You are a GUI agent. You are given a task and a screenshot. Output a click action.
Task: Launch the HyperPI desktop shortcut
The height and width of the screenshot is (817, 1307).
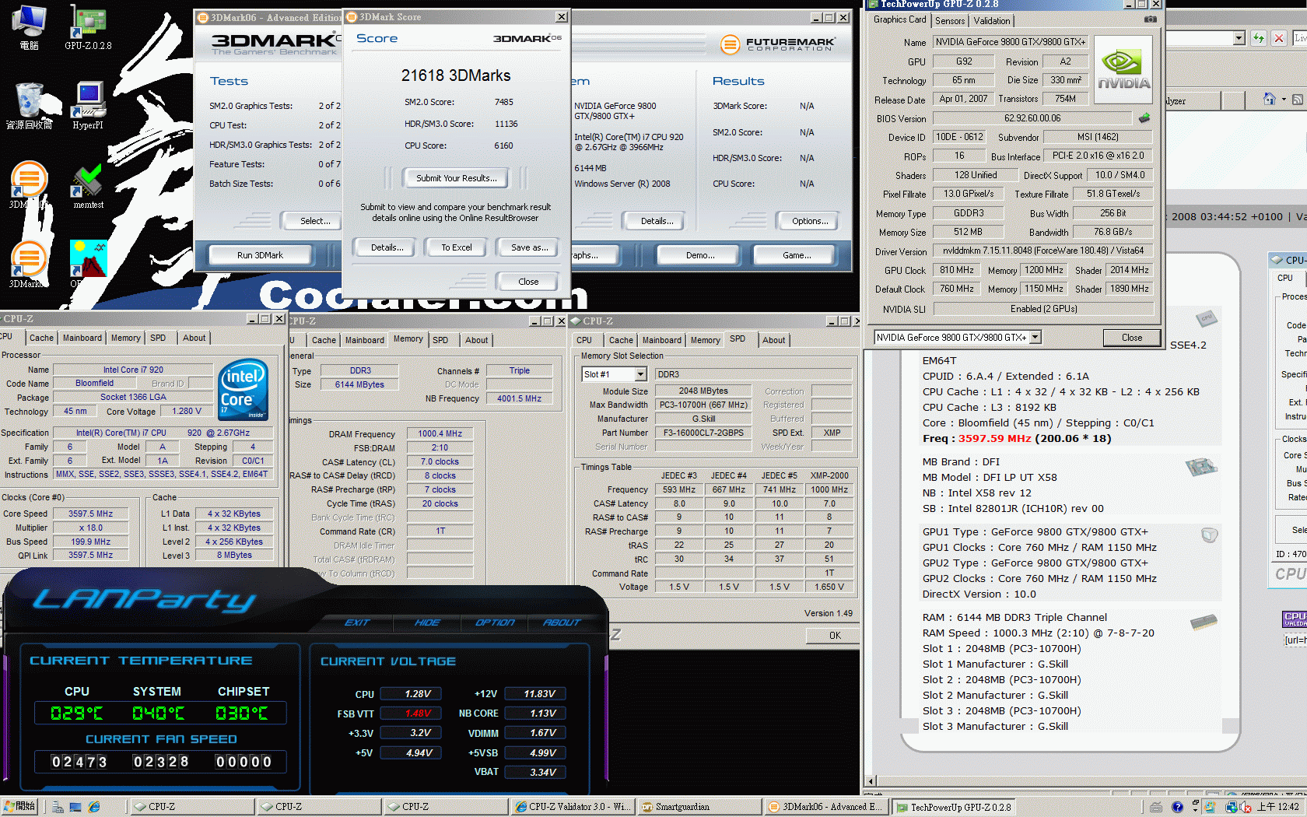coord(88,106)
